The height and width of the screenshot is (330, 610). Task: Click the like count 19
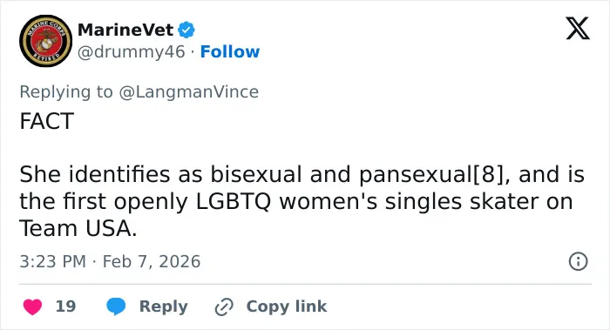point(65,306)
